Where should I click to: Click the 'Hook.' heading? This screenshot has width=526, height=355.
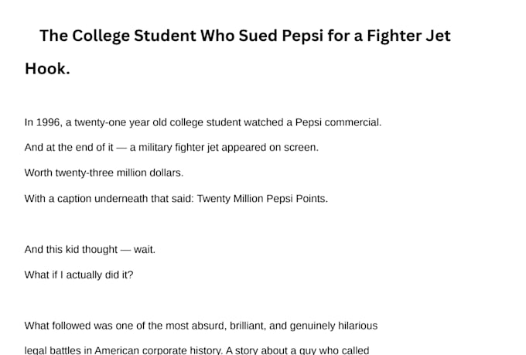[47, 69]
